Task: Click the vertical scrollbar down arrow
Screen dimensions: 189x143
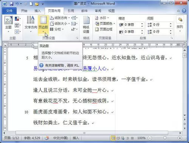Action: pos(184,115)
